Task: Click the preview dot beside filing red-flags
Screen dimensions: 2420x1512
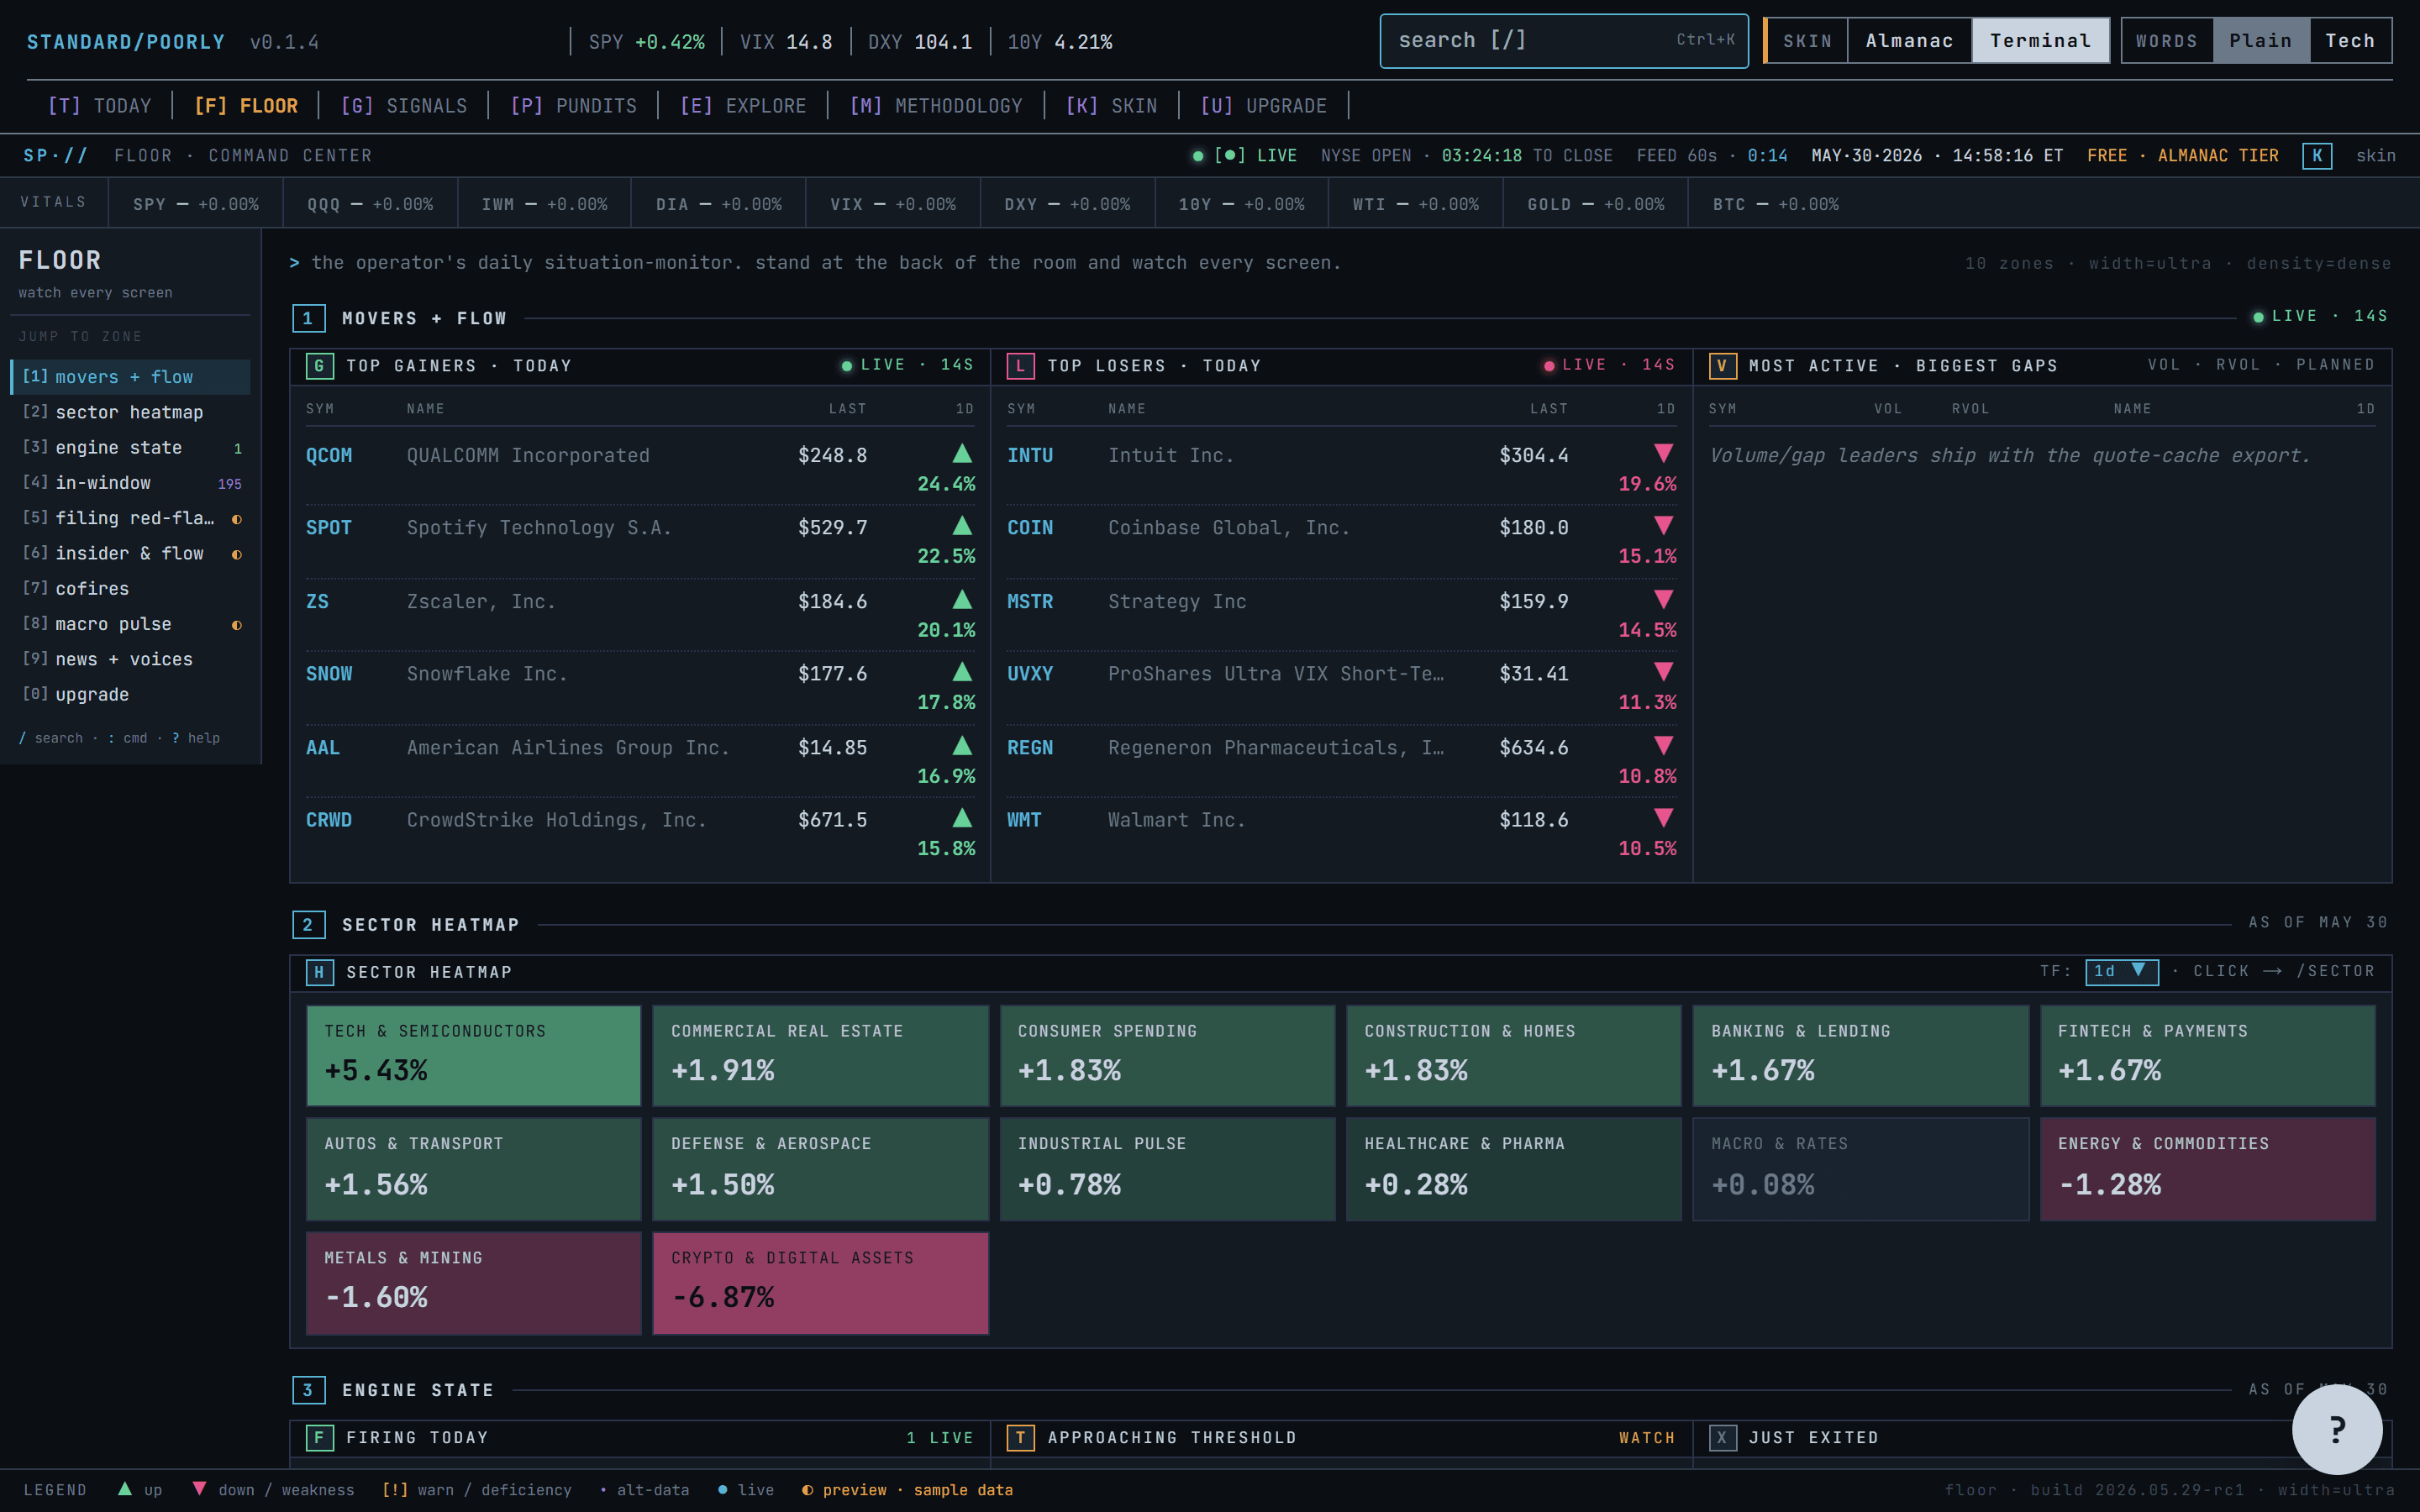Action: click(237, 519)
